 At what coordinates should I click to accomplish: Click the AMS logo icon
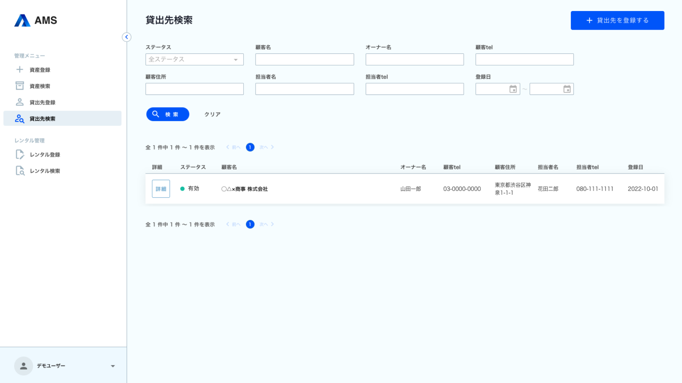[22, 20]
